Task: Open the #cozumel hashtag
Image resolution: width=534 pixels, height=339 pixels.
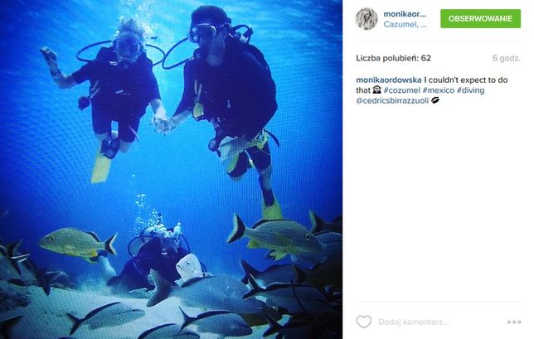Action: tap(401, 90)
